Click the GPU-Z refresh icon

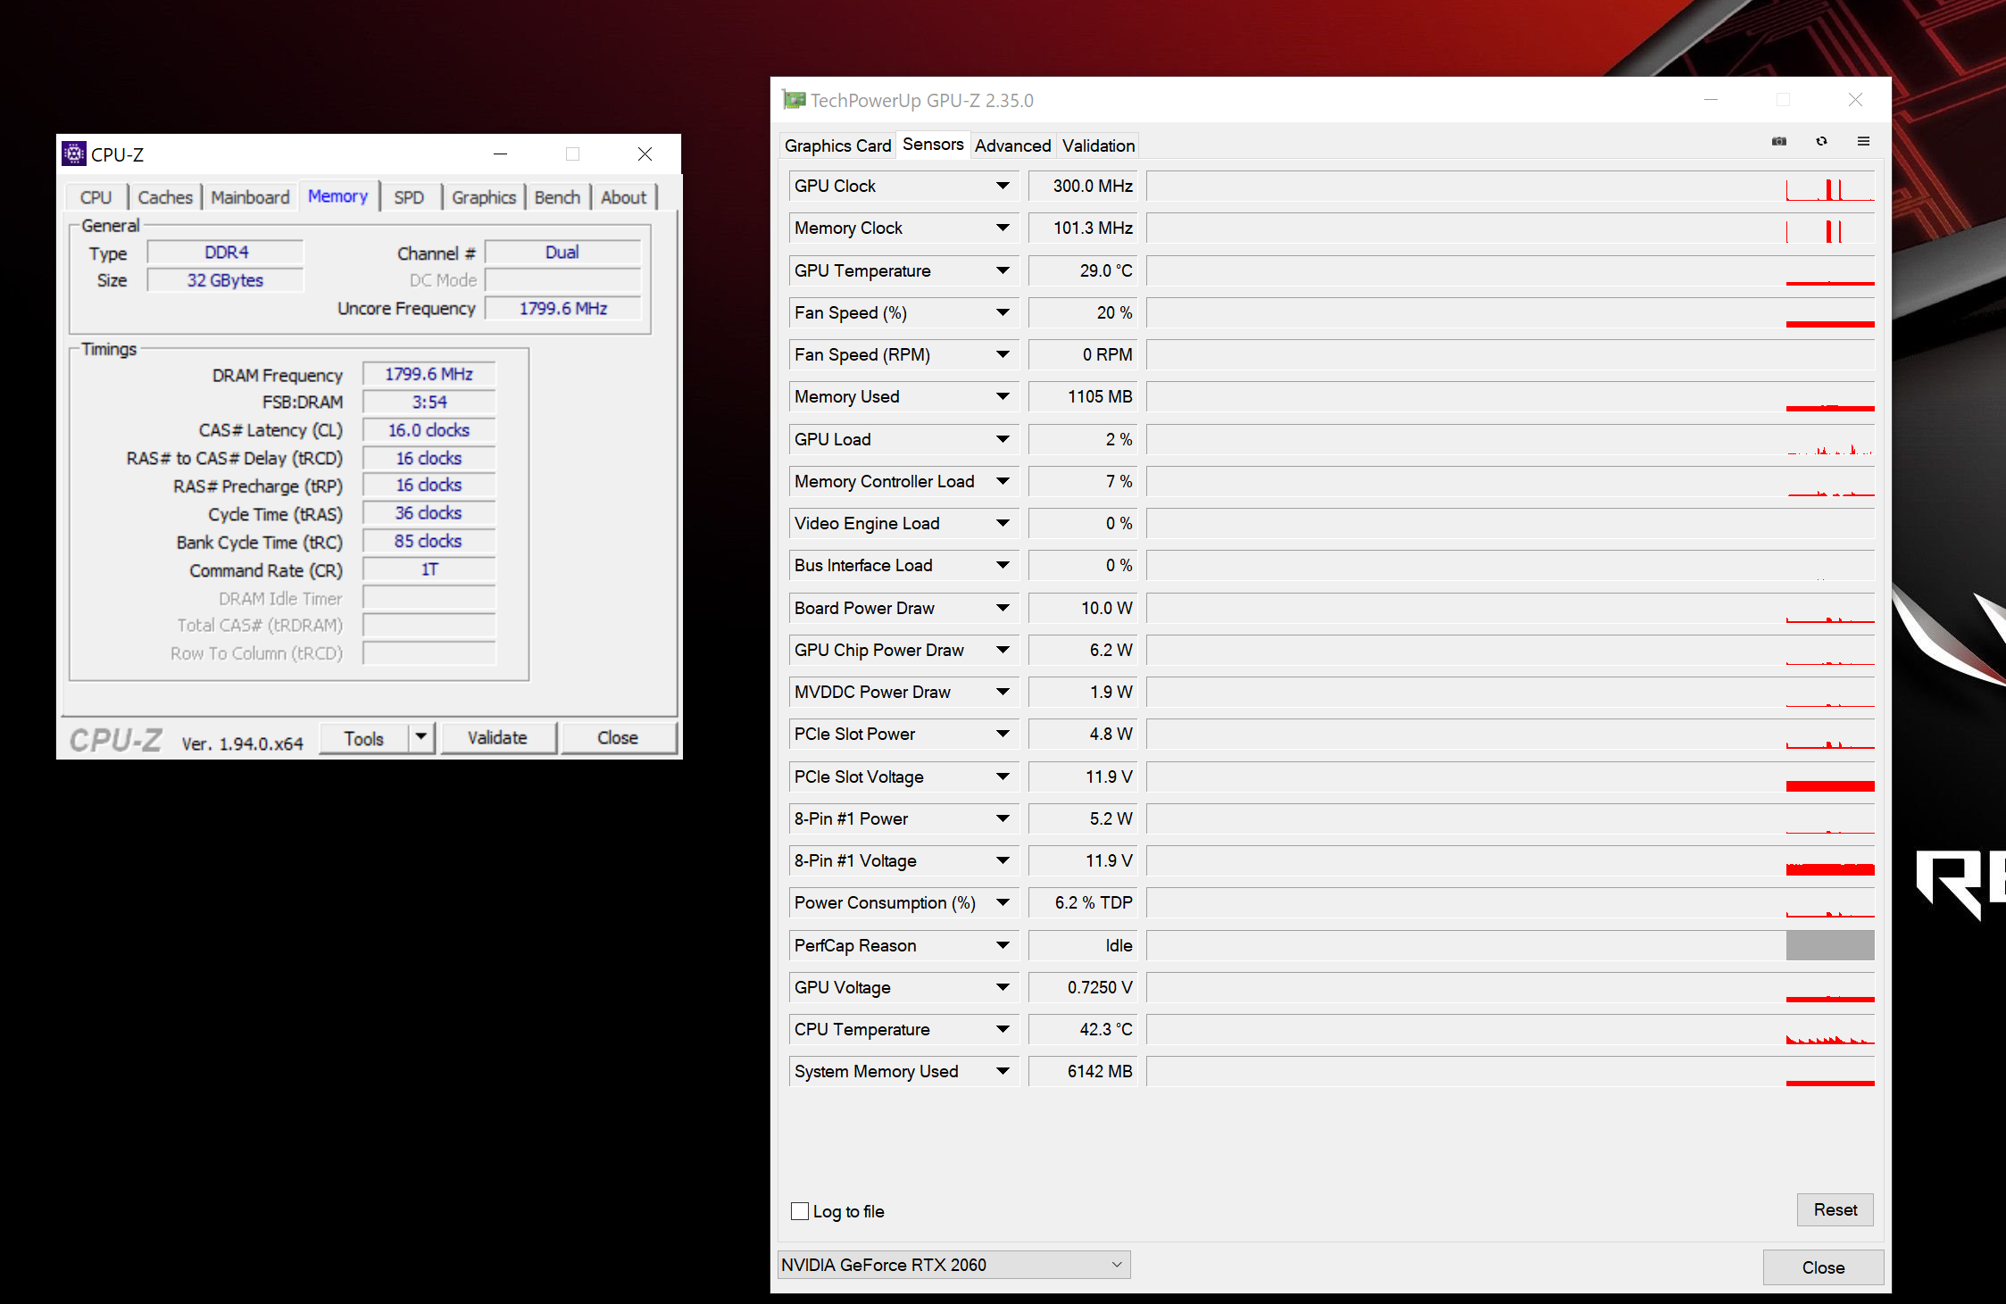pos(1821,142)
